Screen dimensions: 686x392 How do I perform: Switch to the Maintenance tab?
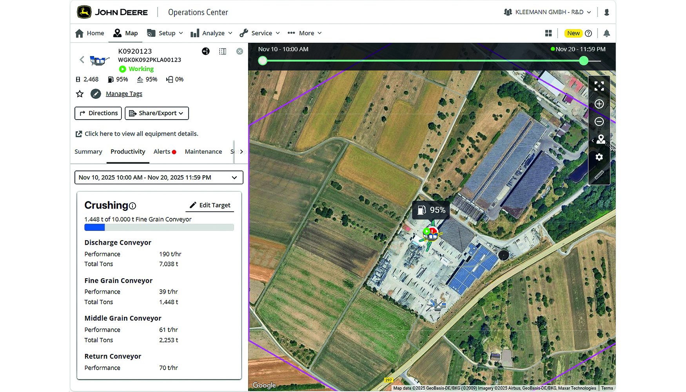203,152
